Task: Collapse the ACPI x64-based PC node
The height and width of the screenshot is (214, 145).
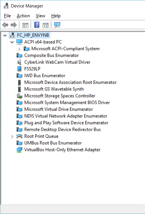Action: 12,42
